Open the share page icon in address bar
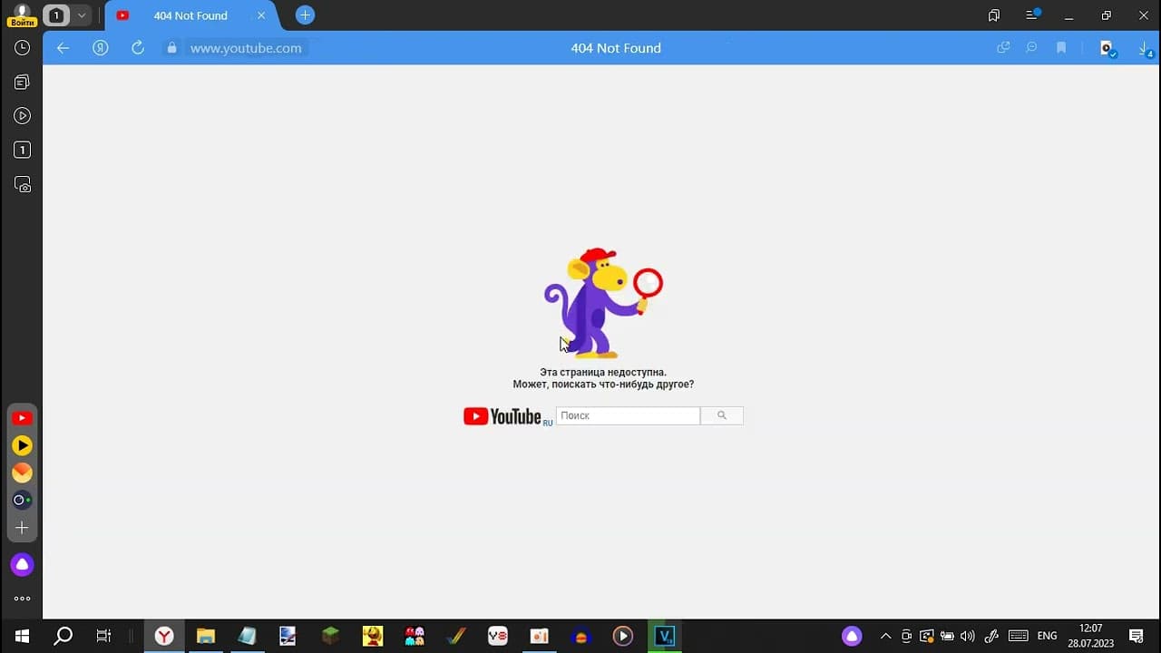Image resolution: width=1161 pixels, height=653 pixels. point(1003,48)
